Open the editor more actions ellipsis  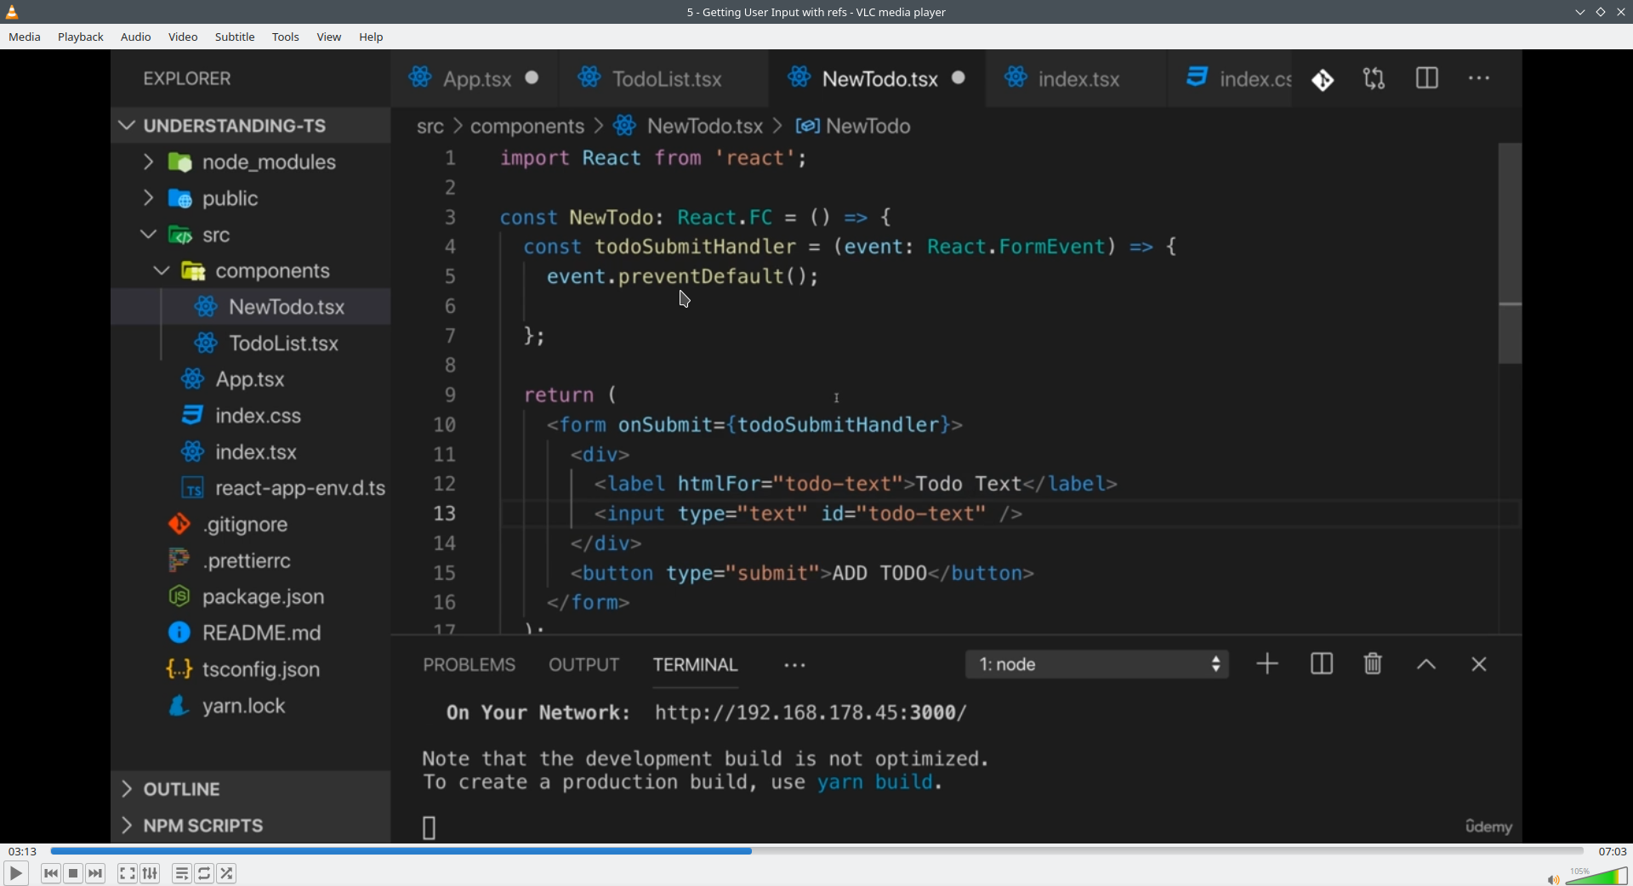(x=1480, y=78)
